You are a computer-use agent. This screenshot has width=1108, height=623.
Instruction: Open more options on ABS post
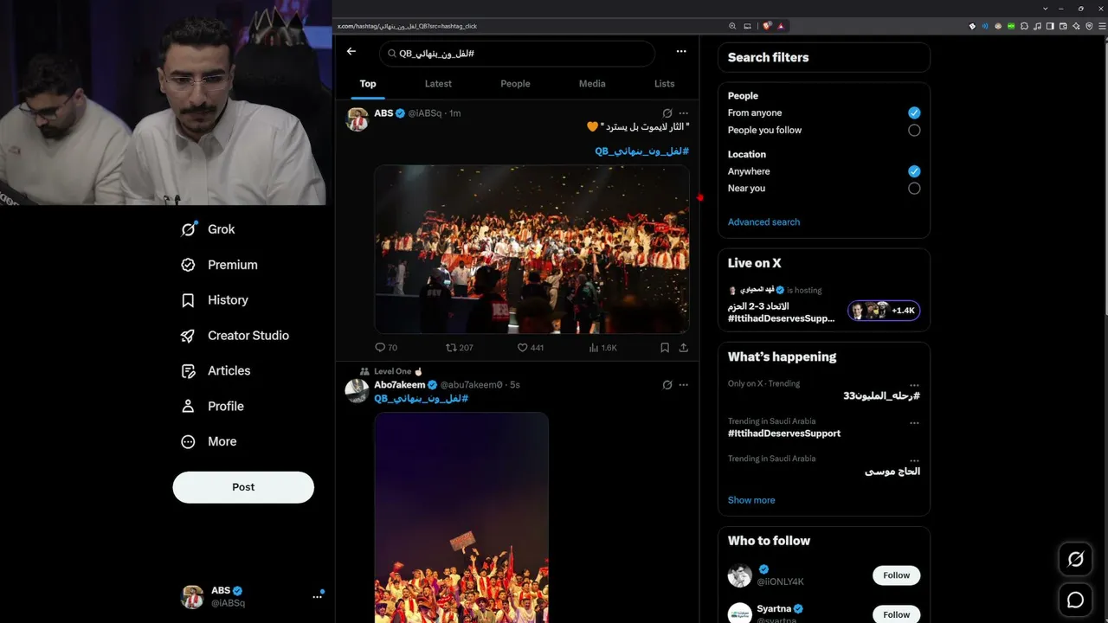684,113
